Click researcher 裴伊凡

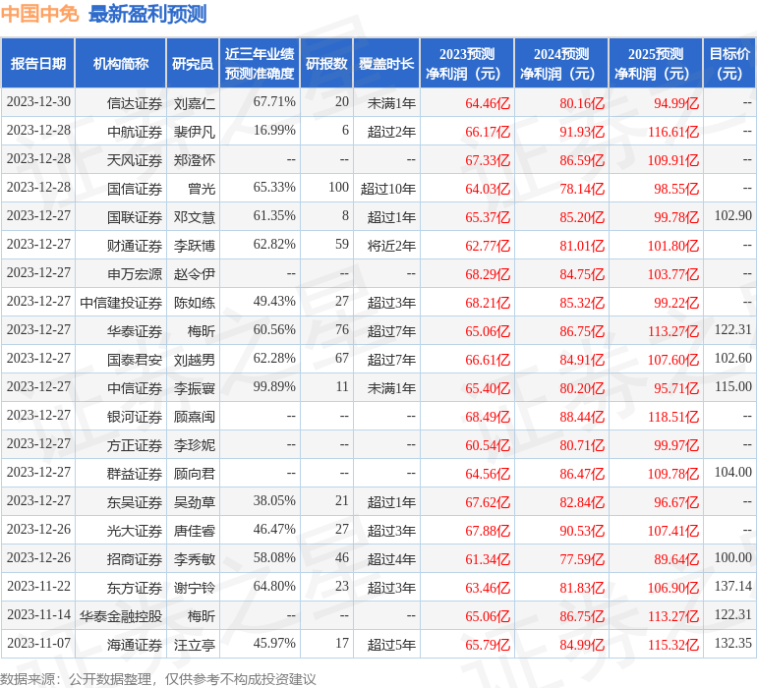[195, 132]
